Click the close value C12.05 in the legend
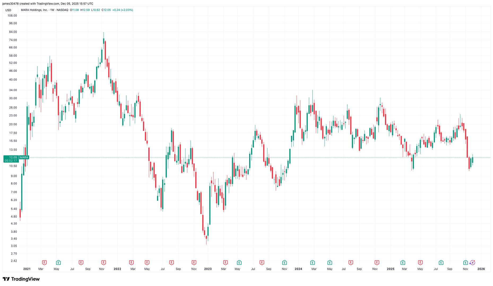 pyautogui.click(x=106, y=10)
